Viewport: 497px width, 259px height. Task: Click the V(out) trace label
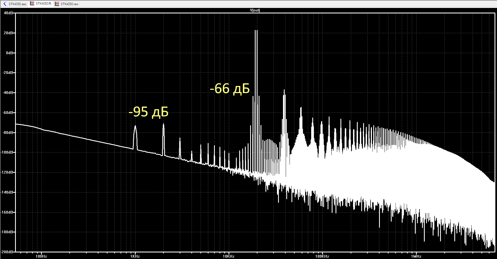(255, 10)
